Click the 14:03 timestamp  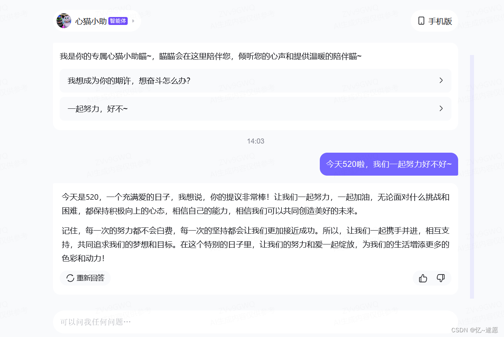tap(255, 141)
